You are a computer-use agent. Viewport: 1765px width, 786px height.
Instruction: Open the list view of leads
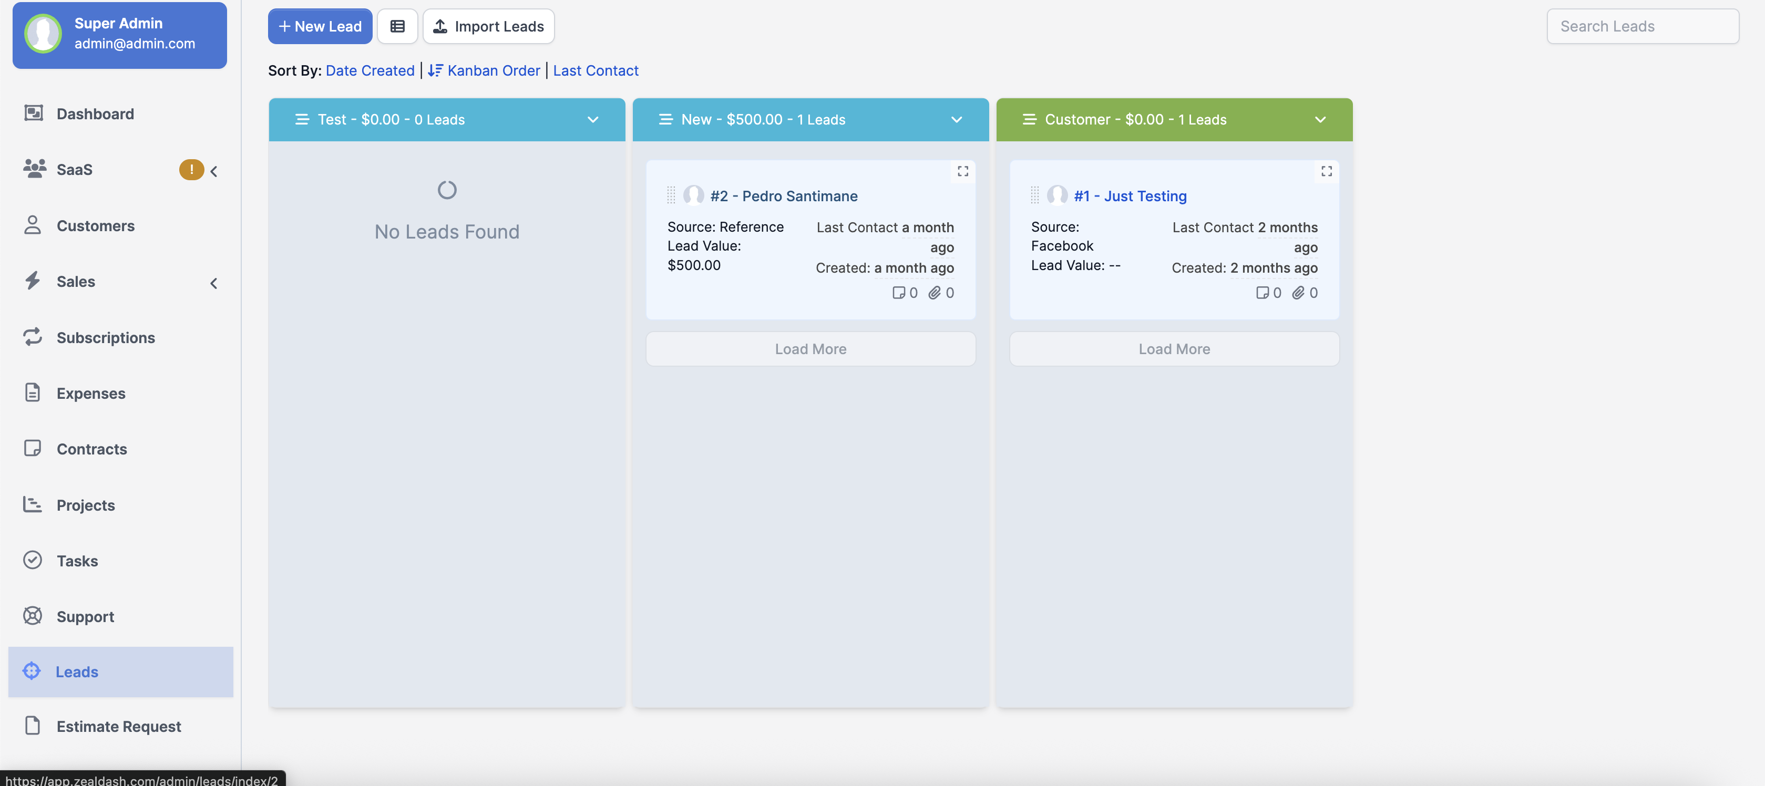(397, 26)
